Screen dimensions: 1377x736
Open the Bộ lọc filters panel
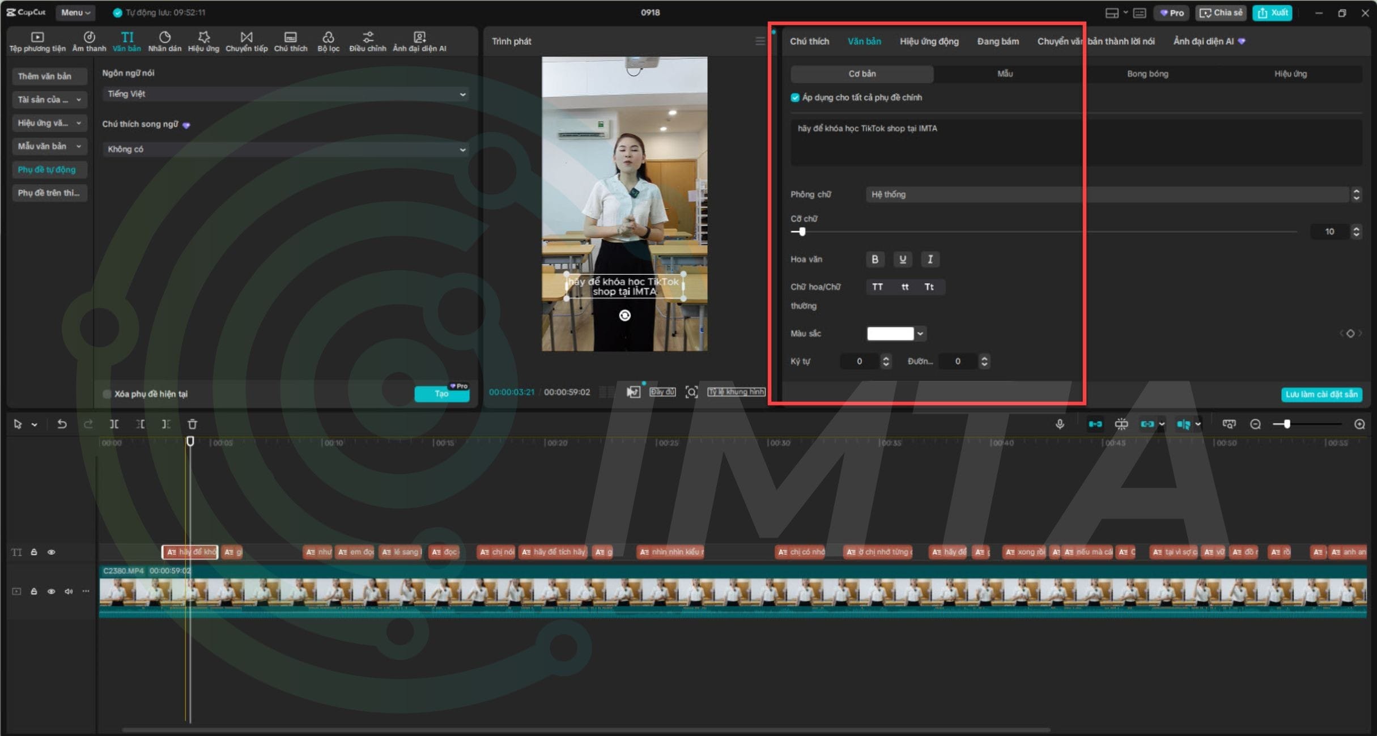(x=328, y=41)
